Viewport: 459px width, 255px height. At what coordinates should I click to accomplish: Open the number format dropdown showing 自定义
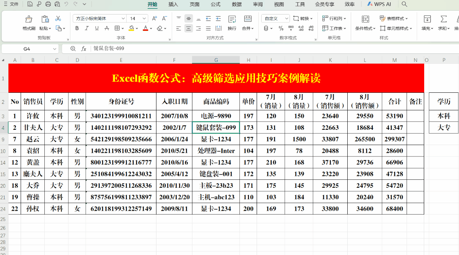coord(286,18)
